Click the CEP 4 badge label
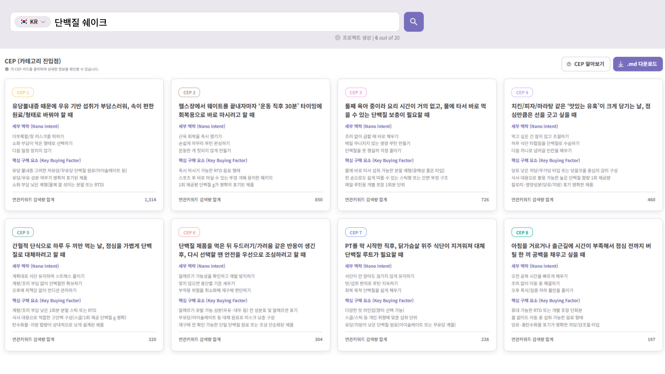 522,93
